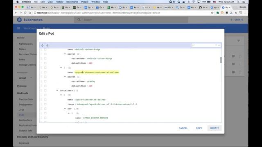Open the default namespace dropdown
Image resolution: width=262 pixels, height=147 pixels.
point(25,78)
